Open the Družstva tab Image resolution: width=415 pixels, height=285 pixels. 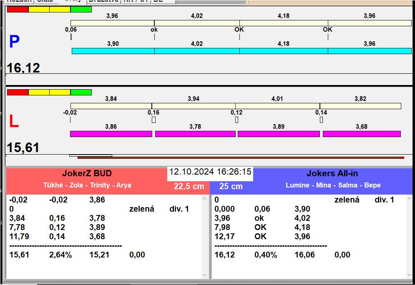(104, 1)
